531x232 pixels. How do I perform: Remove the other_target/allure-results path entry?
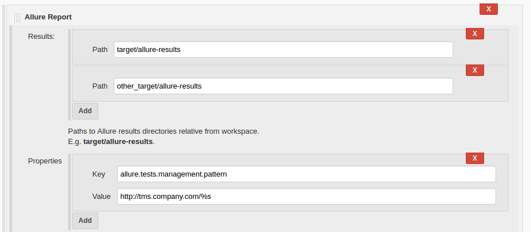pos(475,70)
